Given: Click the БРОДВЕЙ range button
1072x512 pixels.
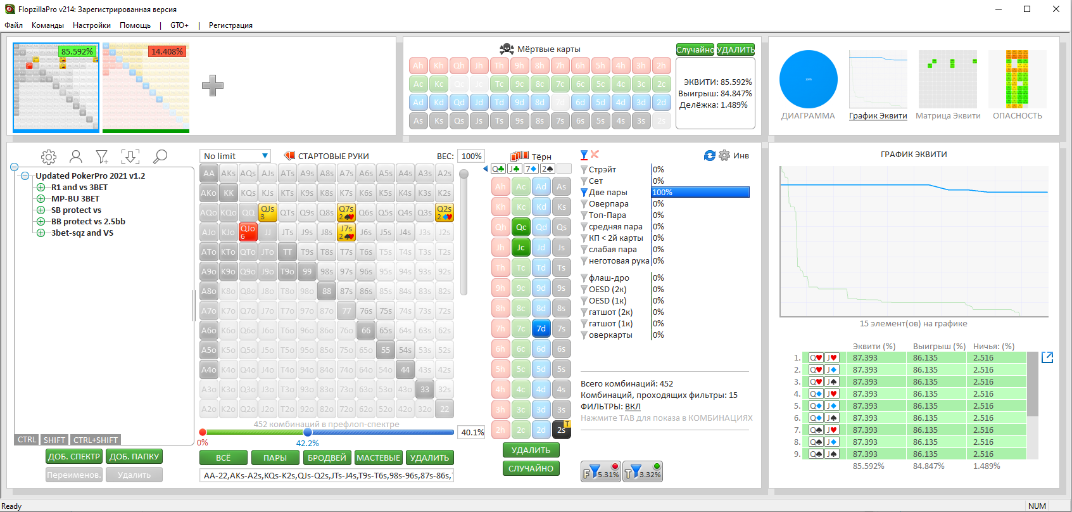Looking at the screenshot, I should click(x=327, y=458).
